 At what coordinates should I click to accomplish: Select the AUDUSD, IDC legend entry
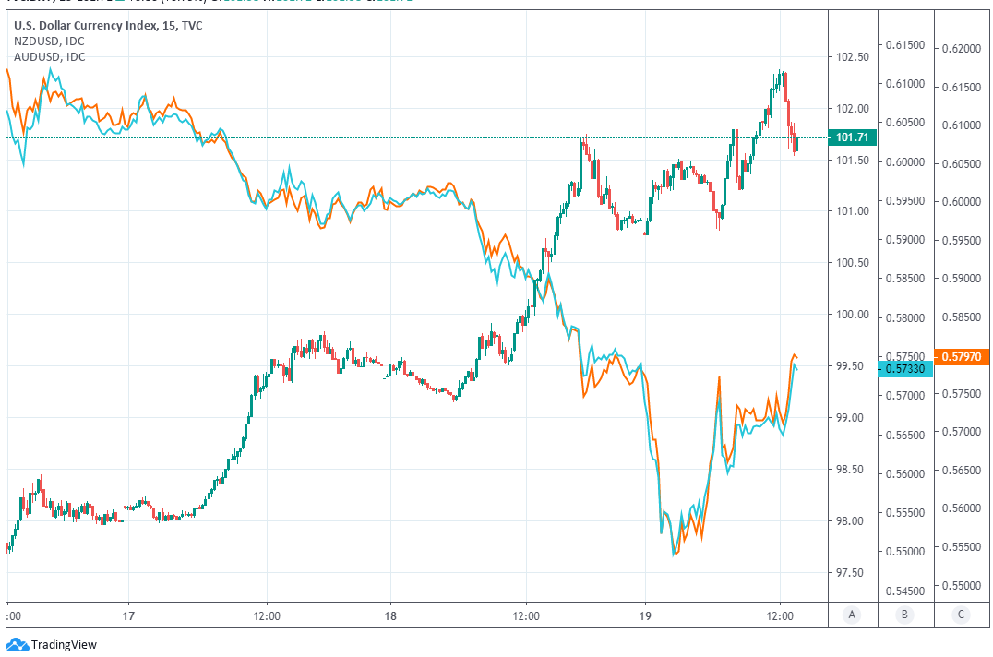[50, 57]
